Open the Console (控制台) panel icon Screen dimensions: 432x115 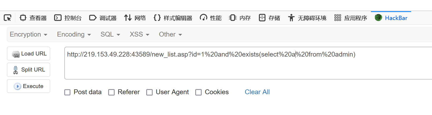pos(58,18)
